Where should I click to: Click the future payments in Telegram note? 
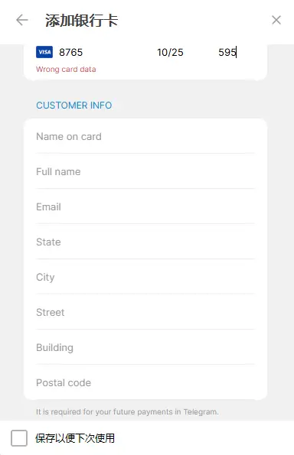pos(127,411)
